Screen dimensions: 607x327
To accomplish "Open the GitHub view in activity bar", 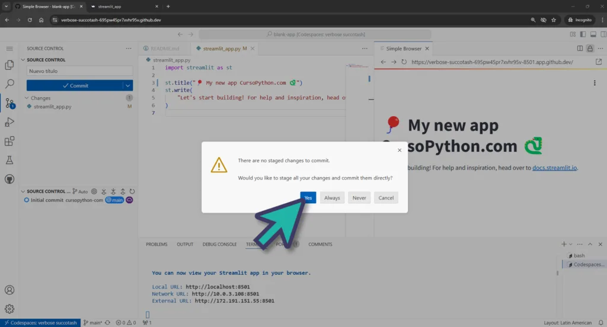I will [x=9, y=179].
